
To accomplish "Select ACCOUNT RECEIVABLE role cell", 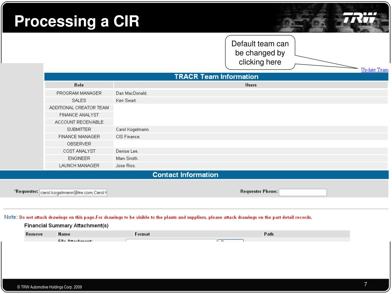I will [79, 122].
